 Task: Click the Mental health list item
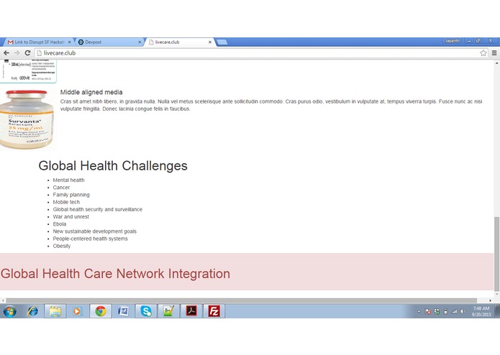click(68, 180)
